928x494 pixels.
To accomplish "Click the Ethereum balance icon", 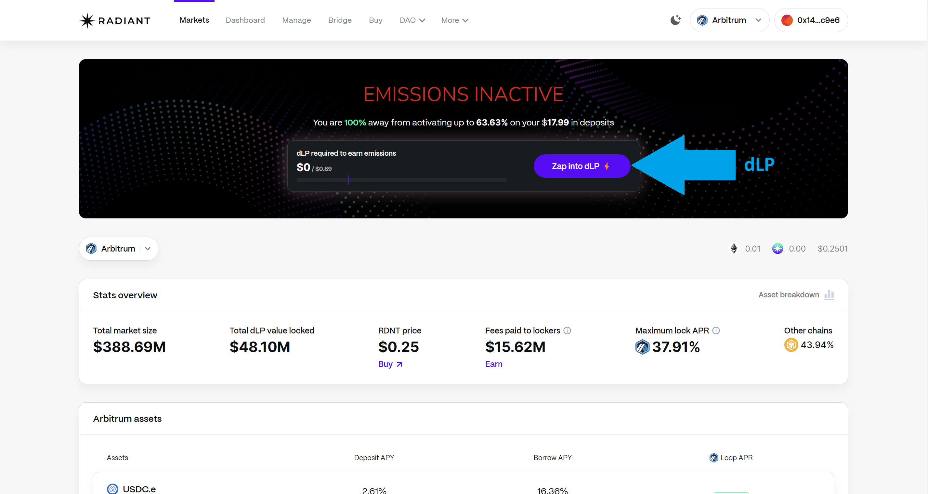I will tap(734, 249).
